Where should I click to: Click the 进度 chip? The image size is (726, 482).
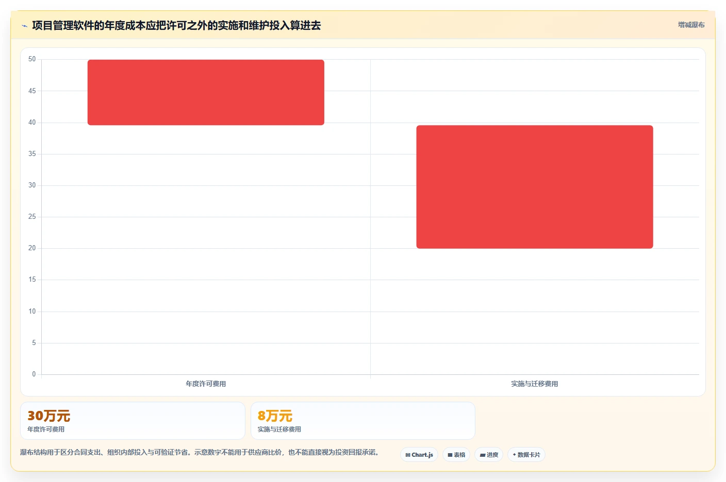click(x=489, y=455)
